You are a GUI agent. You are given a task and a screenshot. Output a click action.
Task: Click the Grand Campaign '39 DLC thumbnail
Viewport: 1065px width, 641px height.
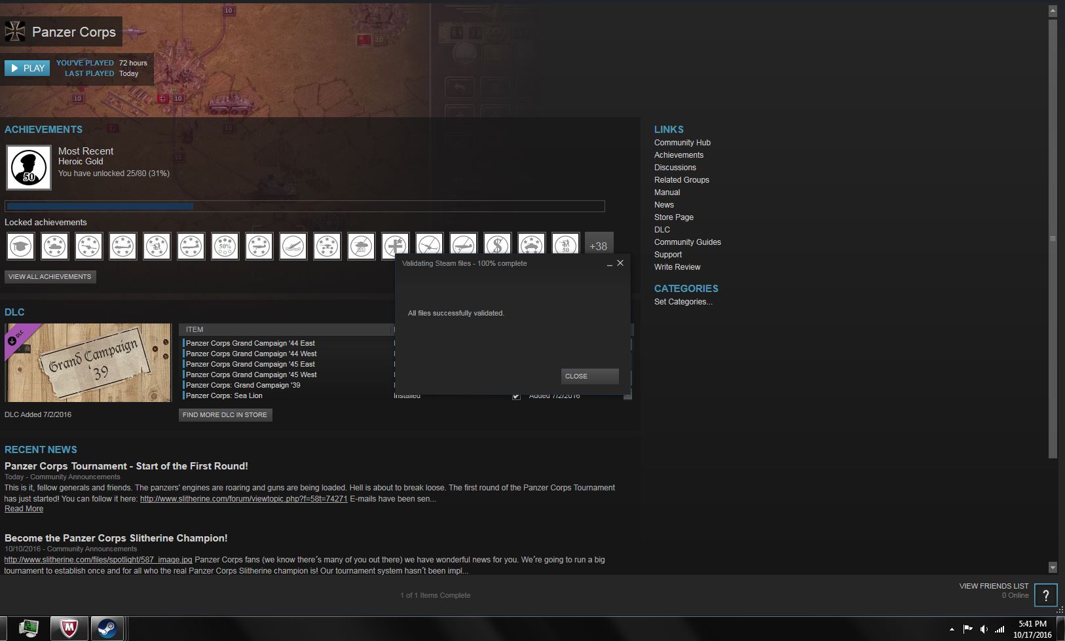(x=88, y=363)
